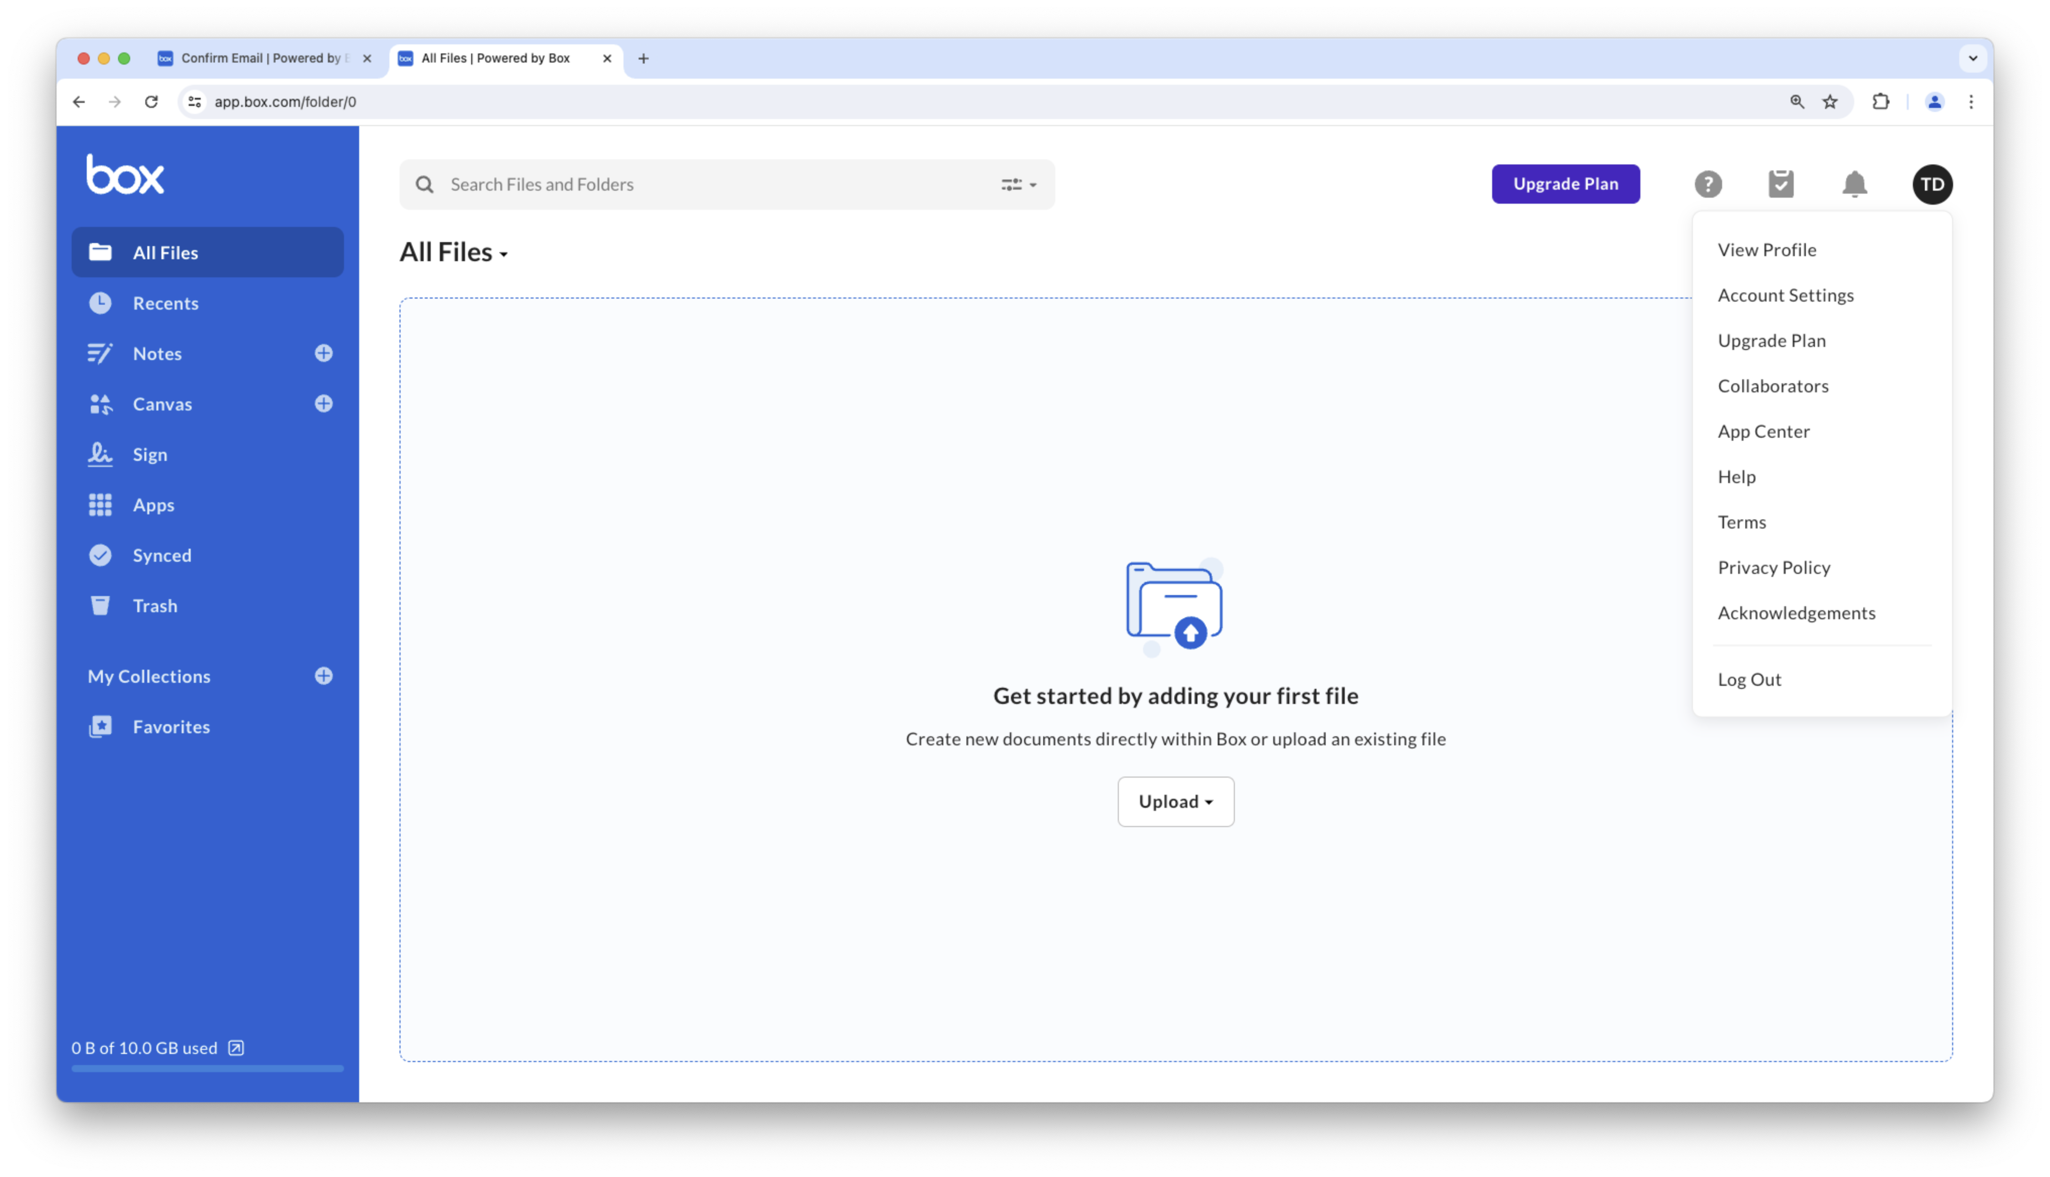The height and width of the screenshot is (1177, 2050).
Task: Click the Upgrade Plan button
Action: point(1566,183)
